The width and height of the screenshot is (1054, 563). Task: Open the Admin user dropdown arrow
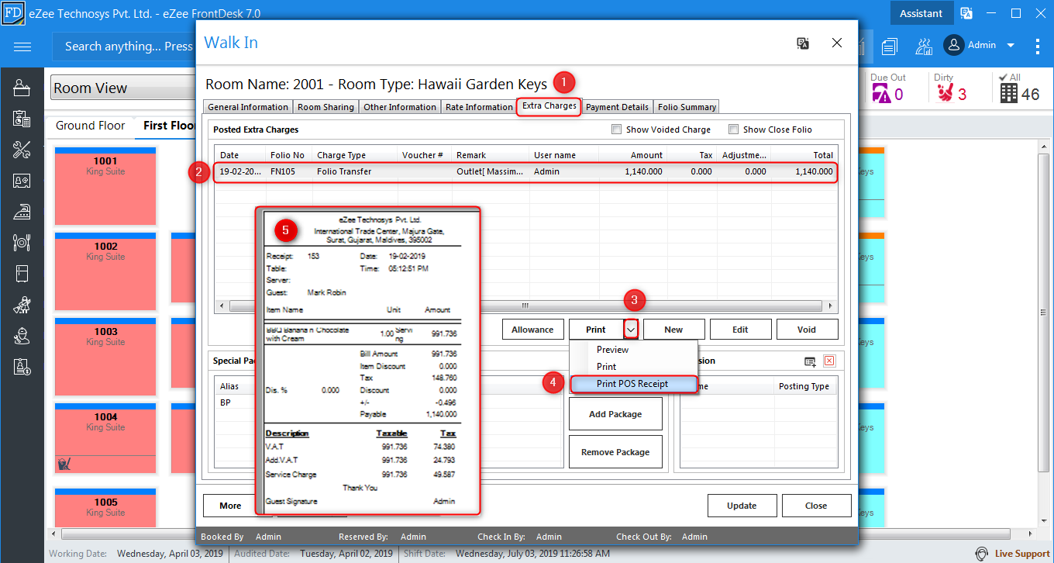pyautogui.click(x=1011, y=46)
